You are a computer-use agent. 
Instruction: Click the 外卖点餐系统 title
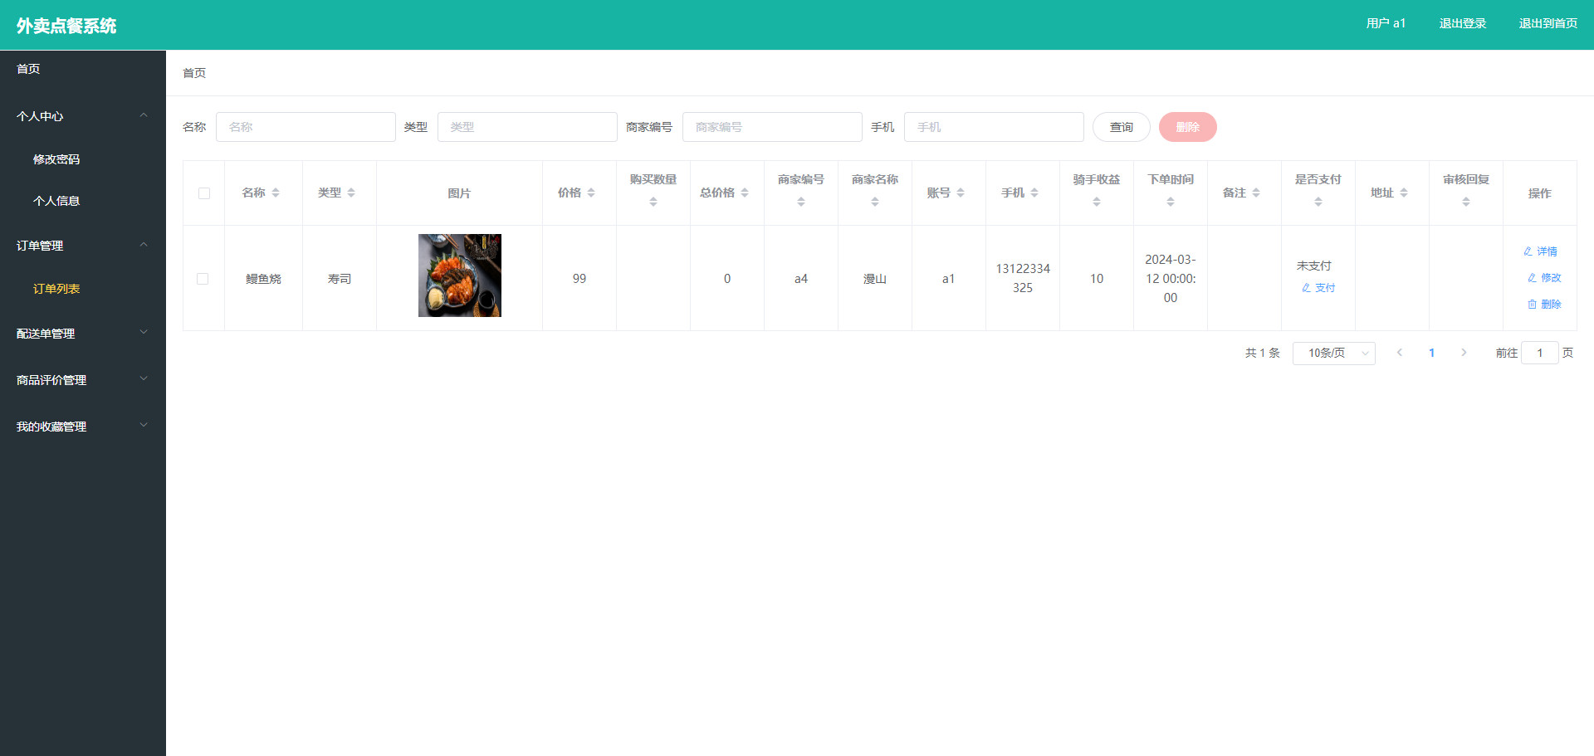tap(66, 26)
